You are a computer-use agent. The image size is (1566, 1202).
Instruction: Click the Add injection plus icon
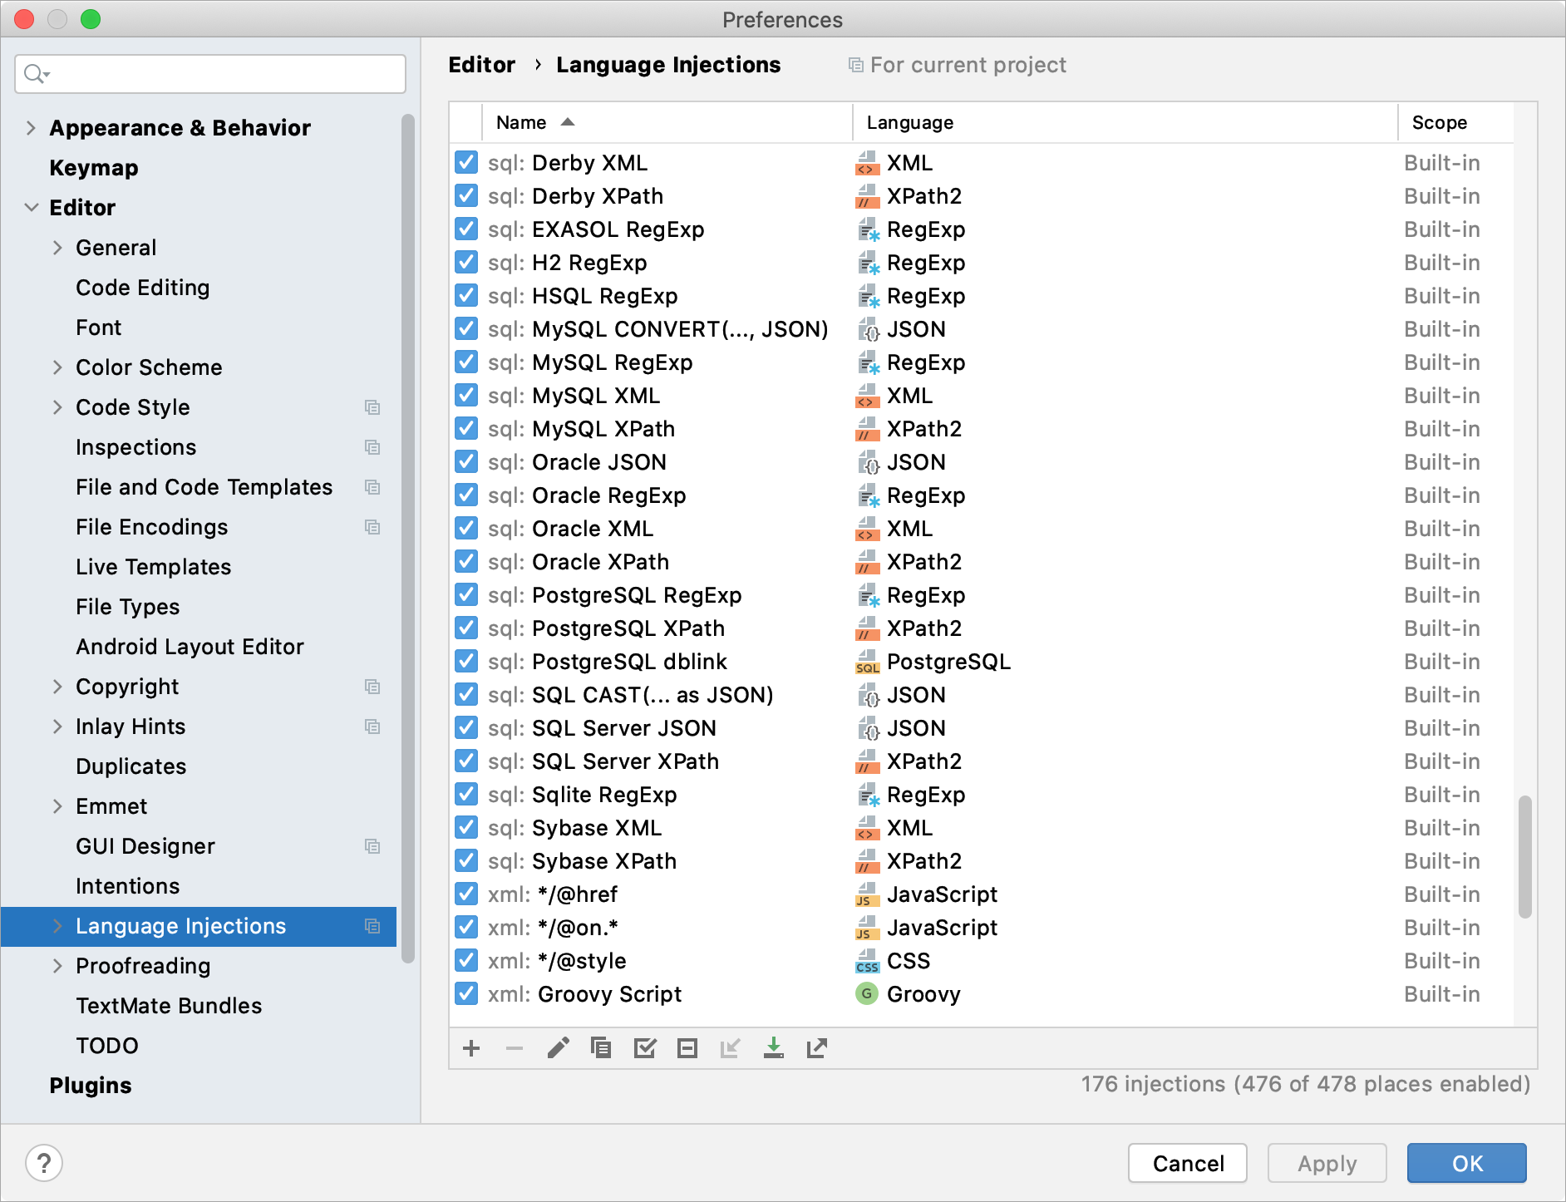click(x=471, y=1048)
